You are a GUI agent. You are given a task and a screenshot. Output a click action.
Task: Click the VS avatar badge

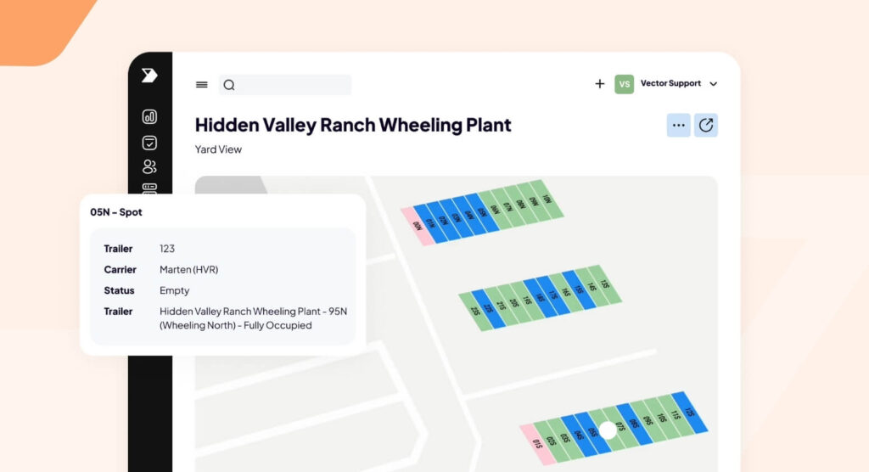(x=625, y=84)
